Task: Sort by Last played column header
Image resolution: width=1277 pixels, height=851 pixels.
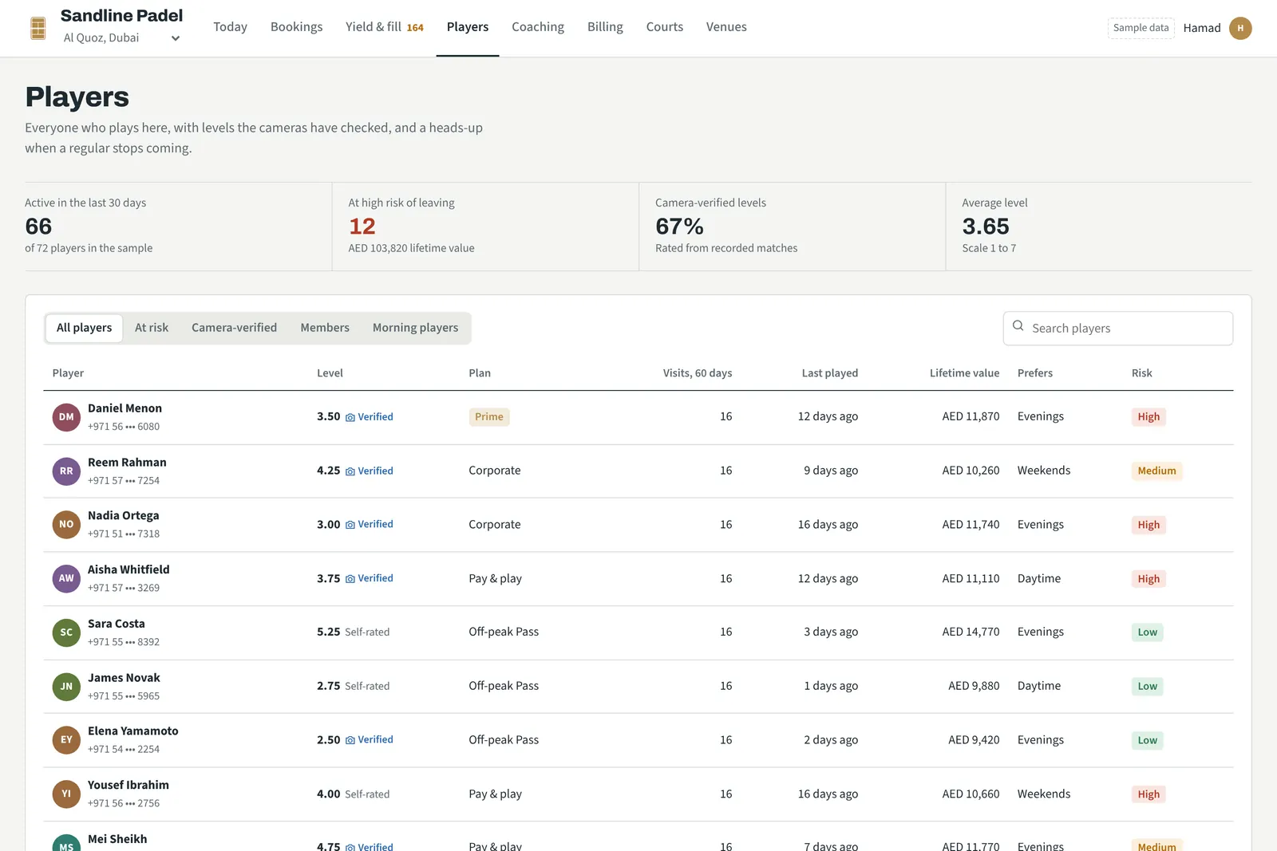Action: click(x=829, y=373)
